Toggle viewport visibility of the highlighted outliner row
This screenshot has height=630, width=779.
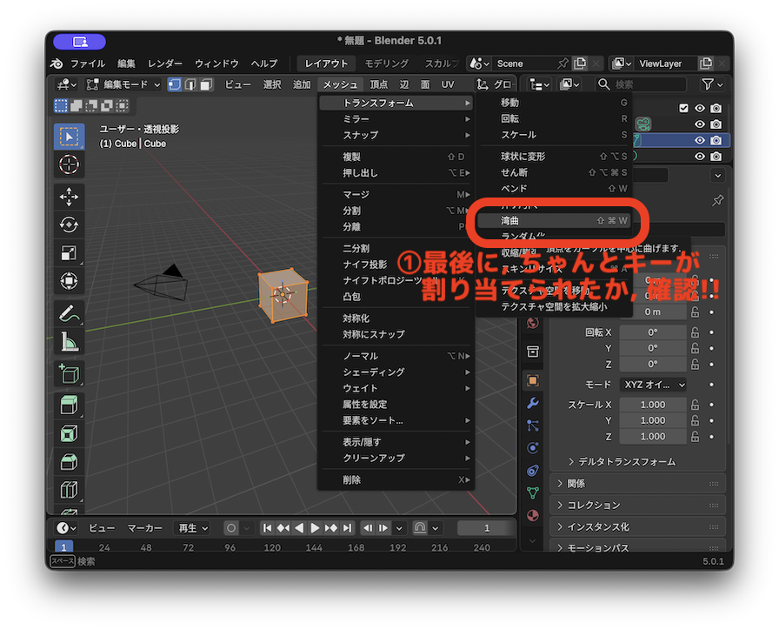point(700,140)
